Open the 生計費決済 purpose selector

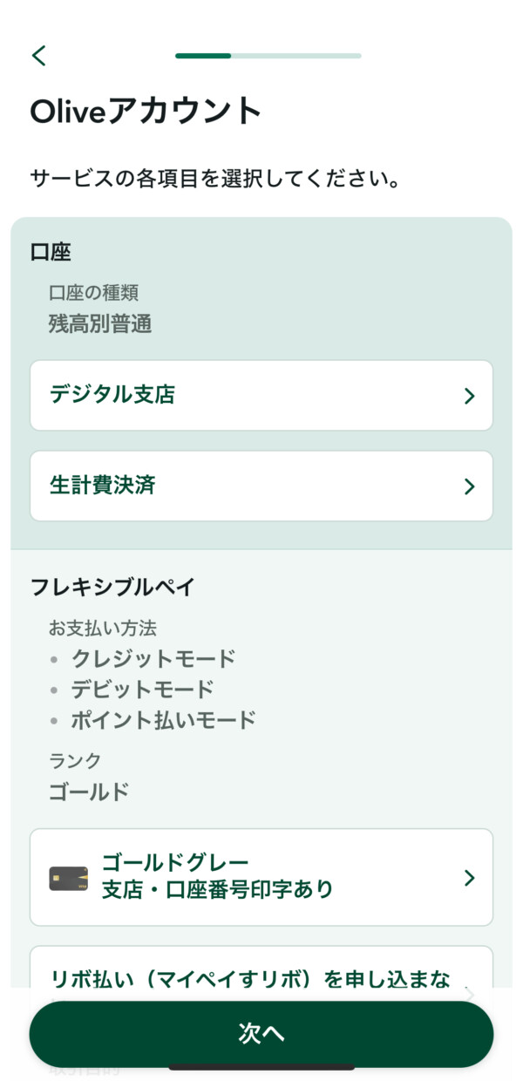(261, 486)
